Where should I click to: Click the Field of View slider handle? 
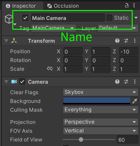click(81, 139)
